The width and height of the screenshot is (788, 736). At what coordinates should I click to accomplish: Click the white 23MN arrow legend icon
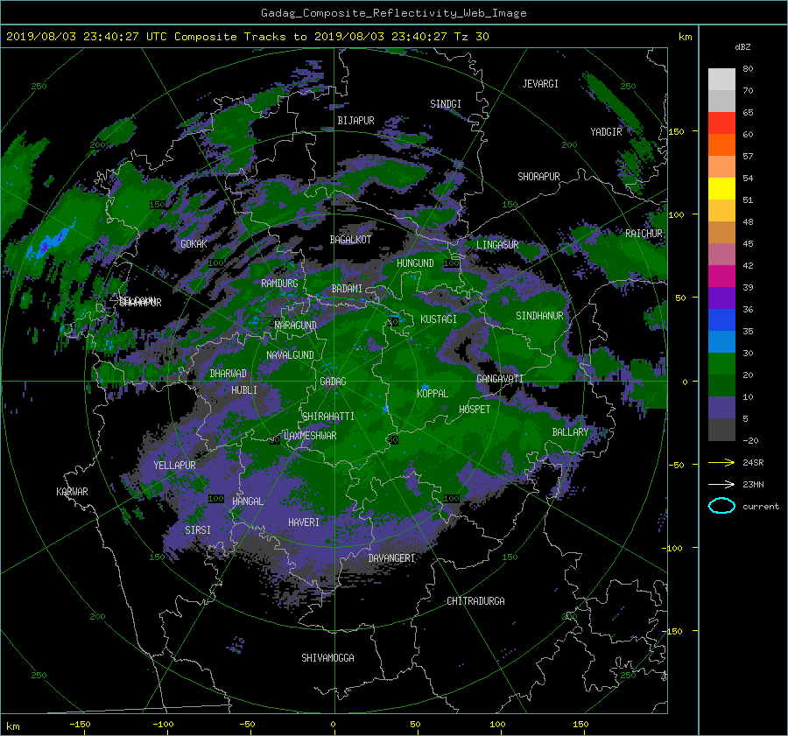click(721, 484)
